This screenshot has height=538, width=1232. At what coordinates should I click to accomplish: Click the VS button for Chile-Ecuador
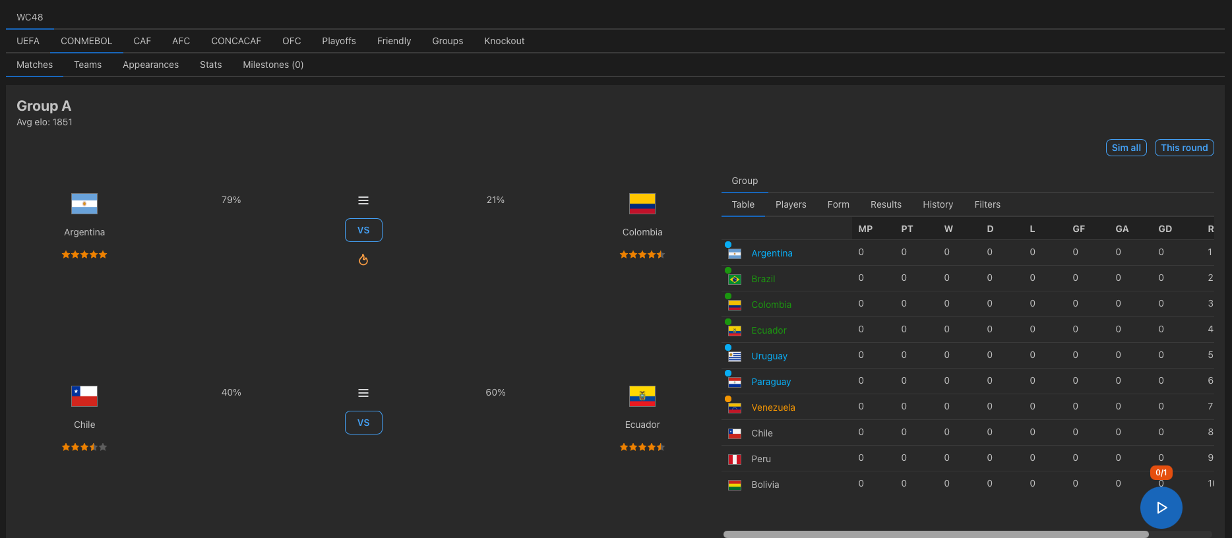pos(363,423)
